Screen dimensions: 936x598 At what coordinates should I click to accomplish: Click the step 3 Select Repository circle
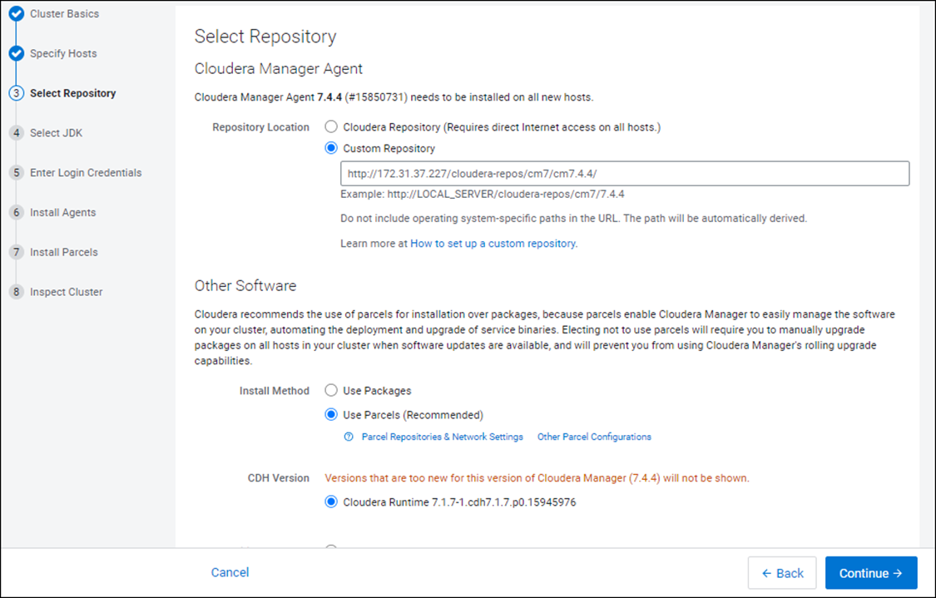click(16, 94)
